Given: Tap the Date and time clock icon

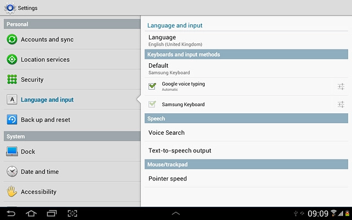Looking at the screenshot, I should pos(12,172).
